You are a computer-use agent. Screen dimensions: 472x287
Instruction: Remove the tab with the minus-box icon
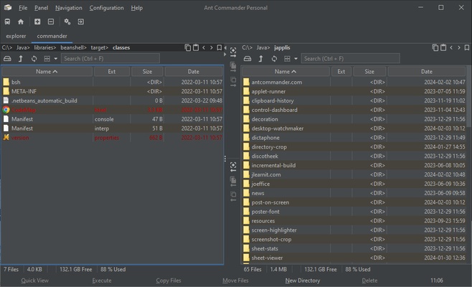(51, 22)
